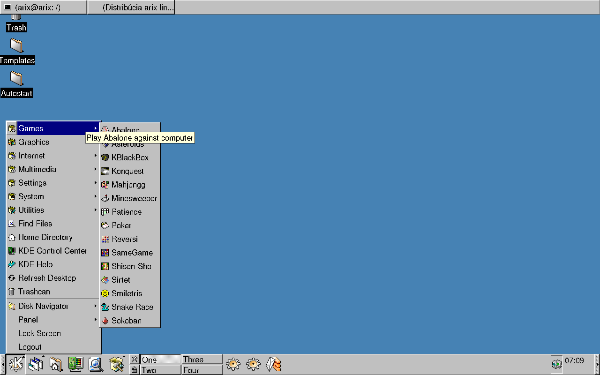600x375 pixels.
Task: Open the Graphics menu entry
Action: 53,142
